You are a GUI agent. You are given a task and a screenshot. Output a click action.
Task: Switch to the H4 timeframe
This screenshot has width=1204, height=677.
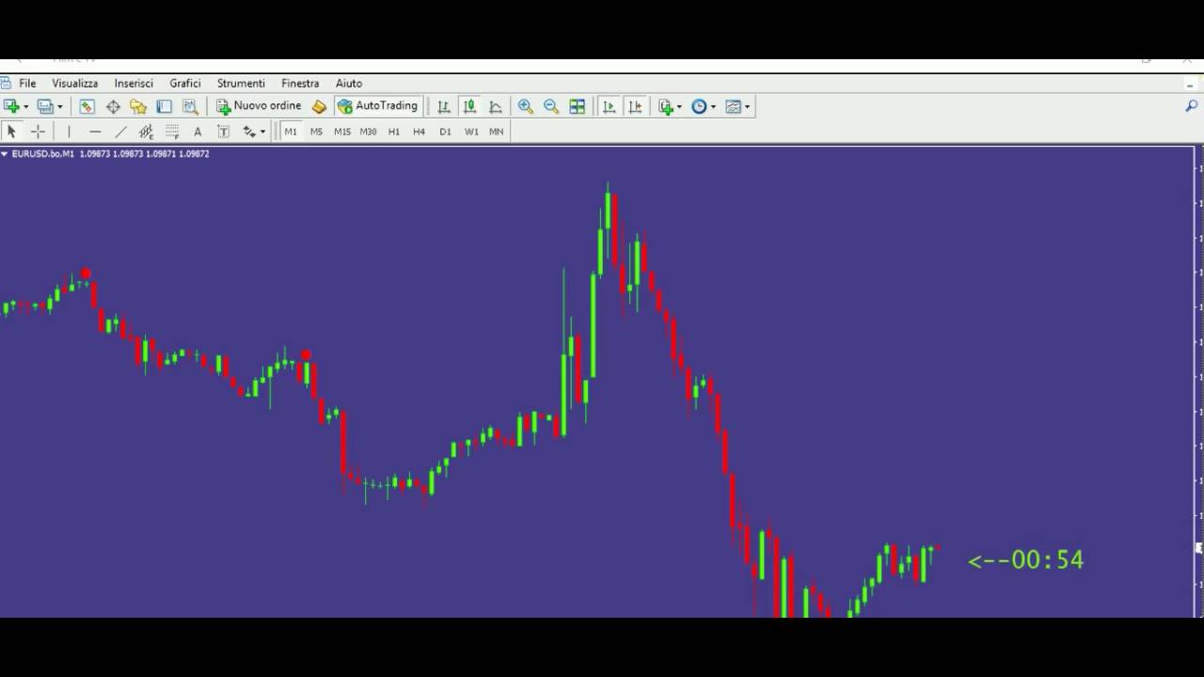[x=420, y=132]
